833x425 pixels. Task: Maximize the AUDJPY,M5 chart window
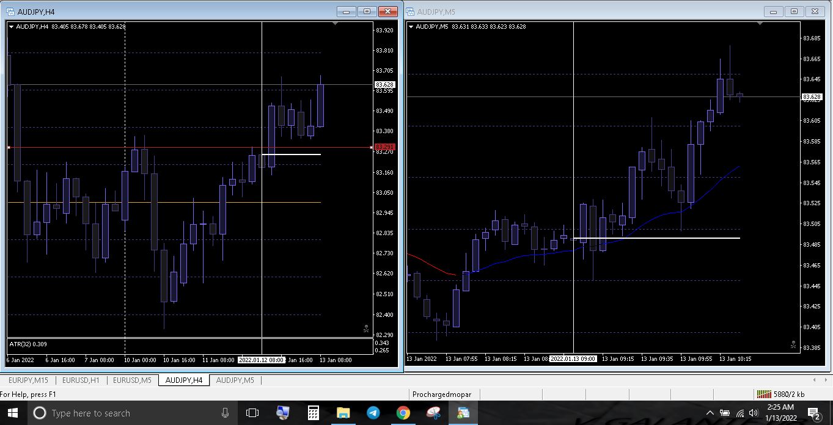coord(794,12)
